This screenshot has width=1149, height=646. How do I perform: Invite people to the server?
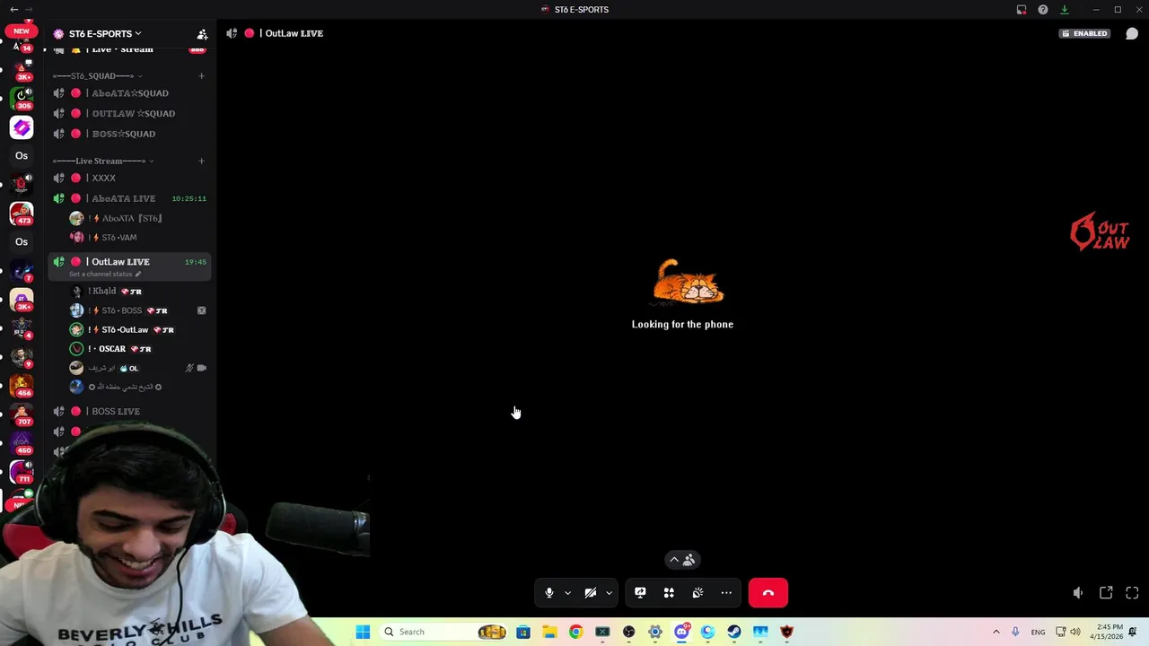point(202,34)
